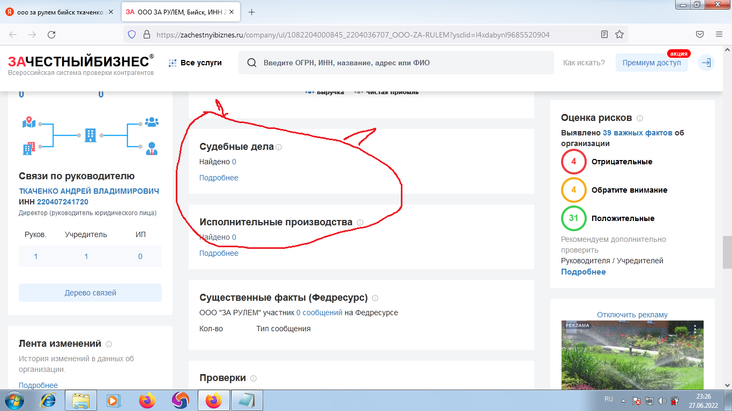The image size is (732, 411).
Task: Click the login arrow icon beside Премиум доступ
Action: point(706,62)
